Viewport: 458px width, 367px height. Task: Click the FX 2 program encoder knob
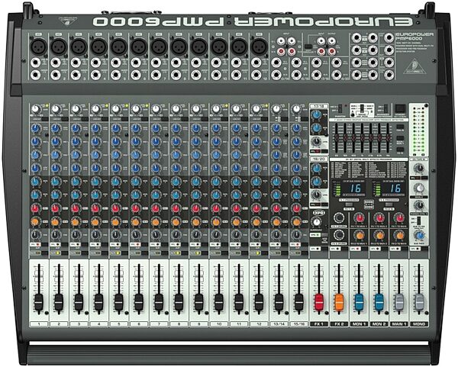(339, 235)
